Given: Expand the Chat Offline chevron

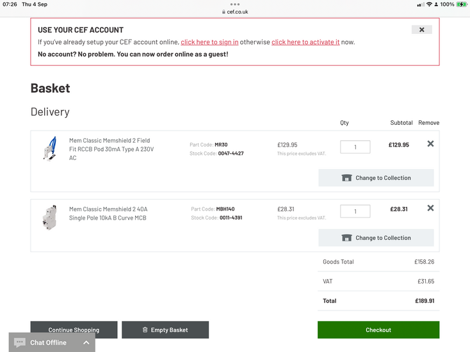Looking at the screenshot, I should click(86, 342).
